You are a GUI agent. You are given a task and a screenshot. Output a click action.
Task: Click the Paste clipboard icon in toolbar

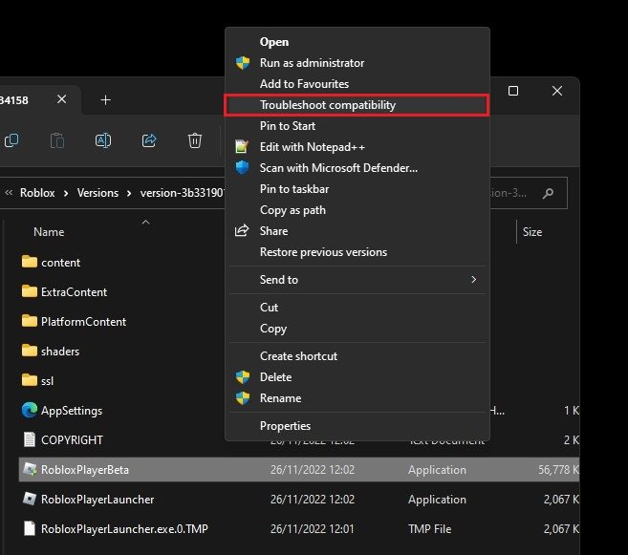pos(56,140)
